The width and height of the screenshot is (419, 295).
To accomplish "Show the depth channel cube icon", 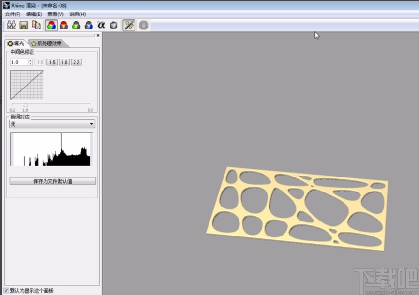I will (114, 25).
